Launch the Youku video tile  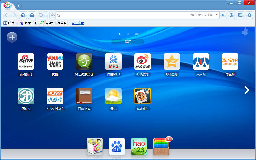[x=55, y=61]
